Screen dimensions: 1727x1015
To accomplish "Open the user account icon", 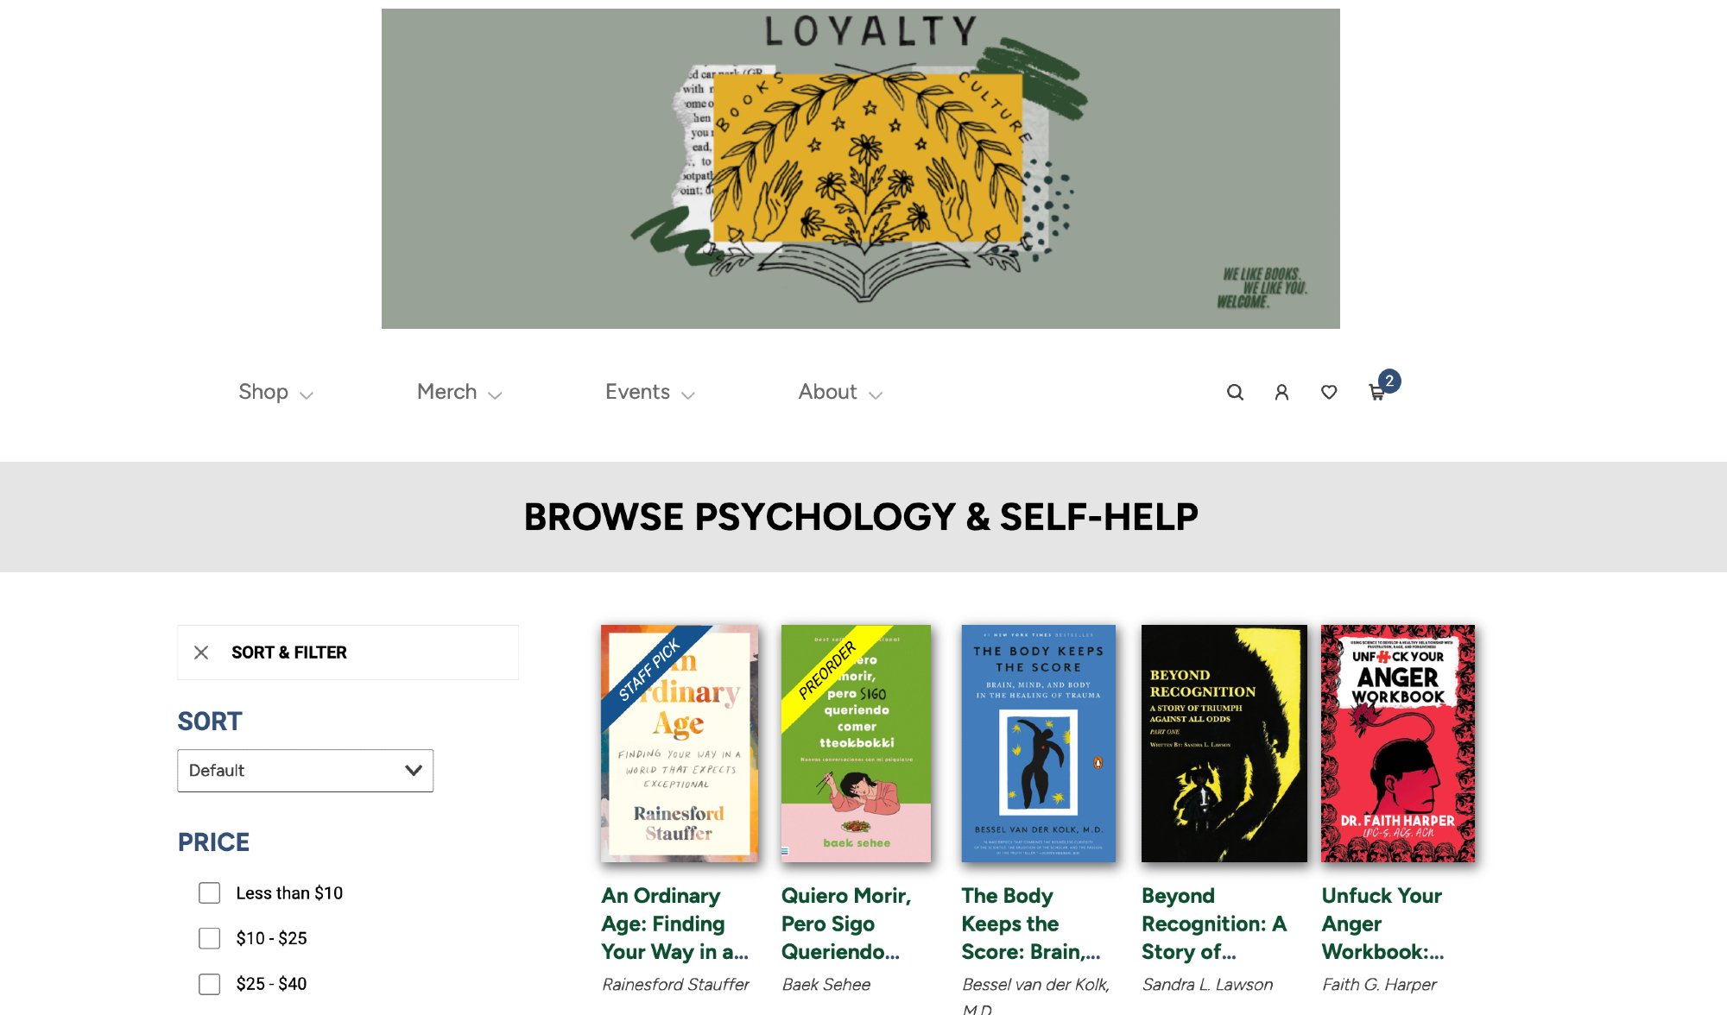I will (1281, 393).
